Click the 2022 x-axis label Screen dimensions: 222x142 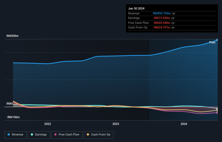pyautogui.click(x=48, y=124)
